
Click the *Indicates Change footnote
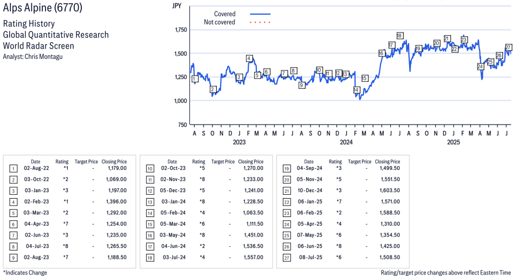click(25, 273)
